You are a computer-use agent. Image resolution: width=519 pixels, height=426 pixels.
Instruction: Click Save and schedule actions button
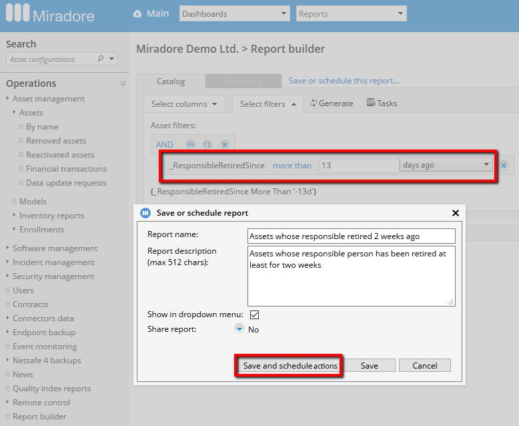290,366
